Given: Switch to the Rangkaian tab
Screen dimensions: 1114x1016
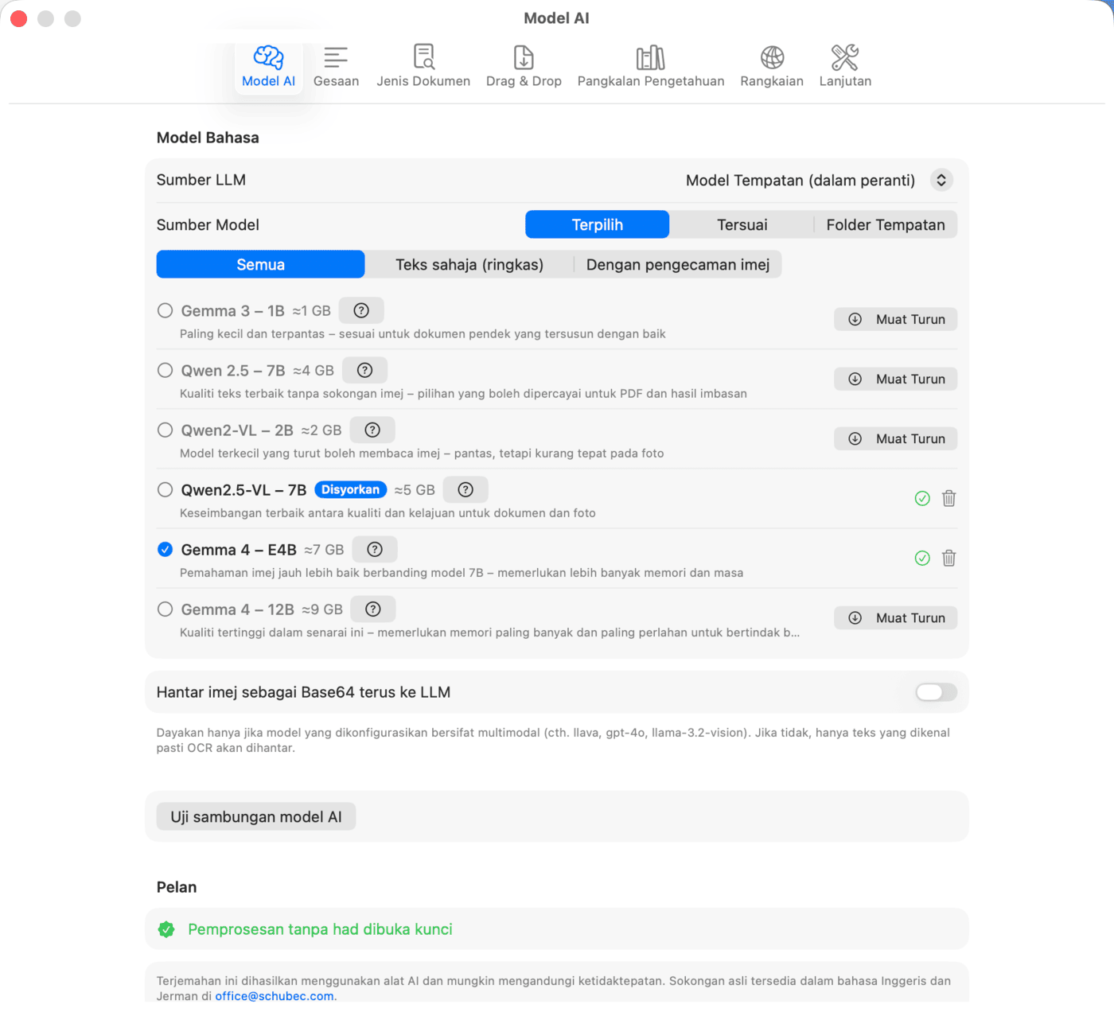Looking at the screenshot, I should 772,67.
